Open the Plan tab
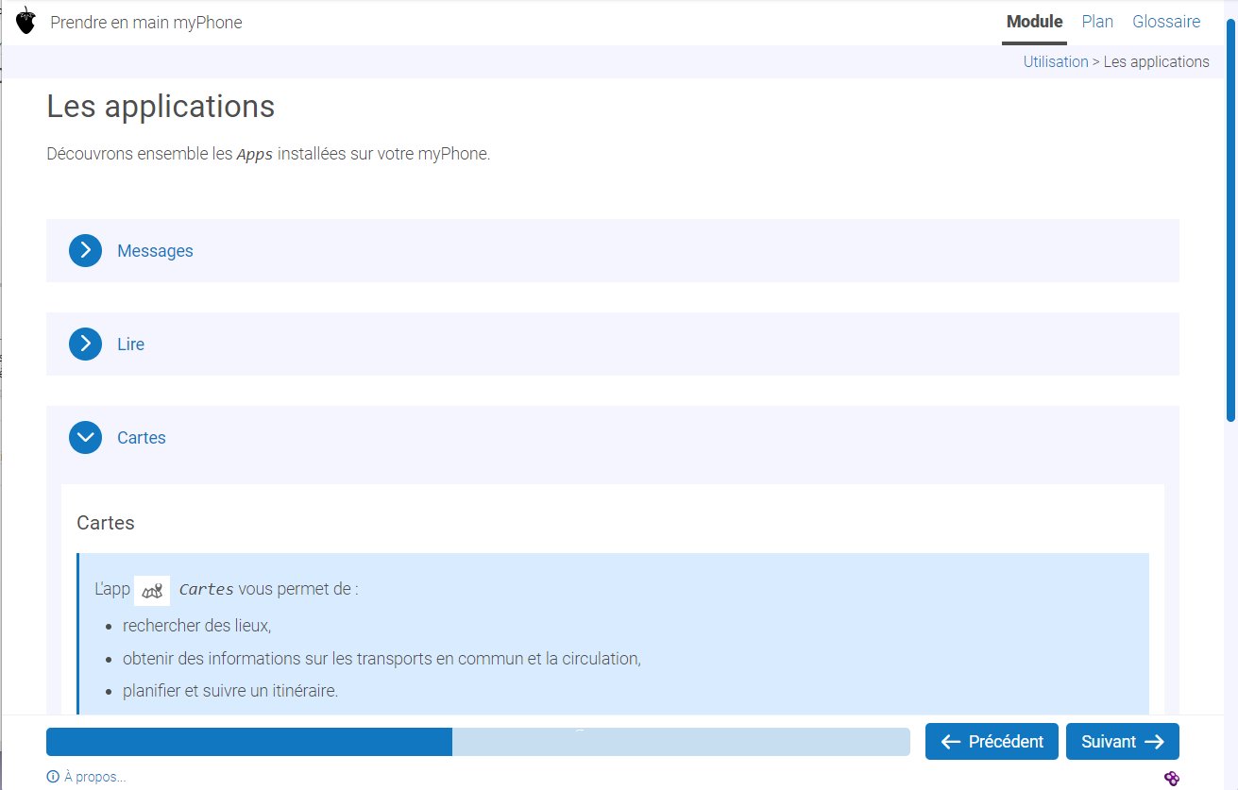The height and width of the screenshot is (790, 1238). 1097,22
